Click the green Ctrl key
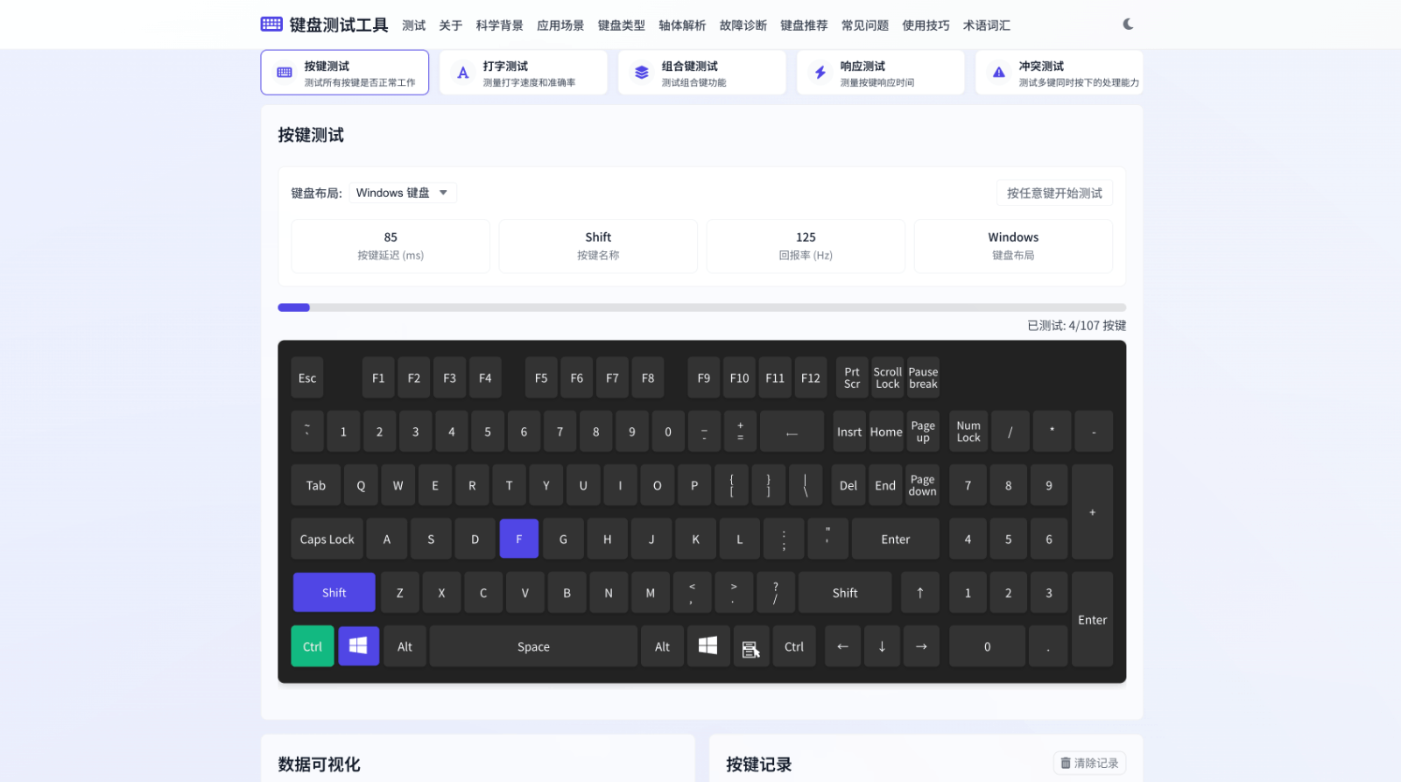The height and width of the screenshot is (782, 1401). tap(313, 646)
